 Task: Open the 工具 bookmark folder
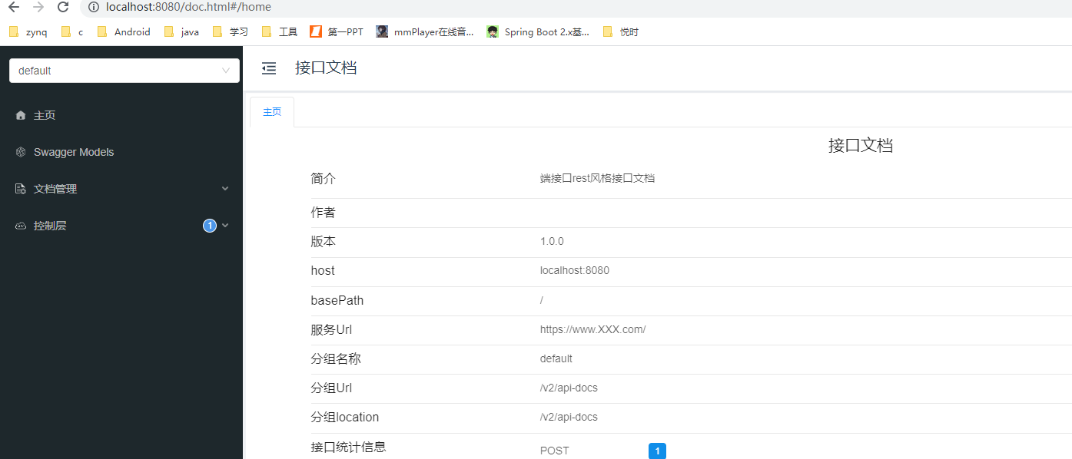(280, 31)
